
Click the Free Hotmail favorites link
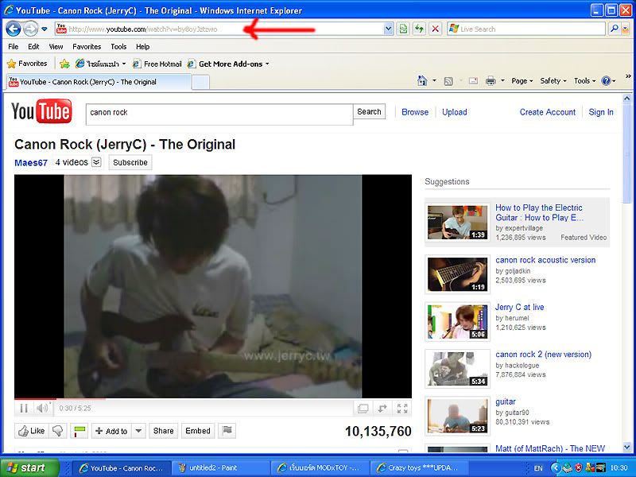[157, 64]
